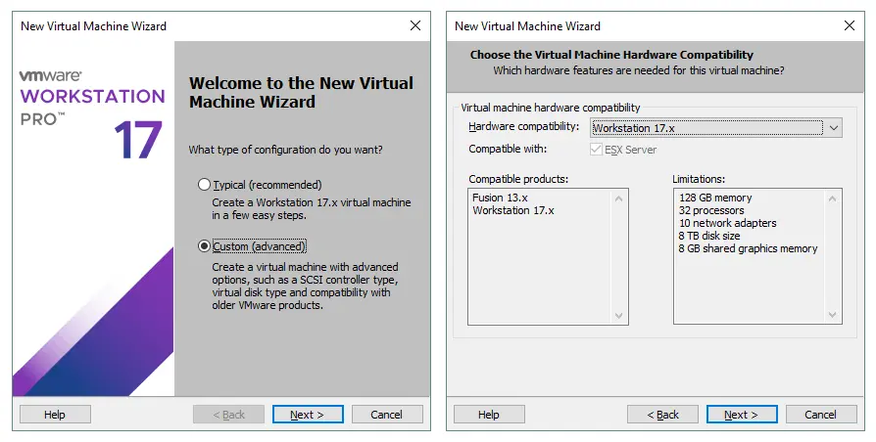Select Workstation 17.x in Compatible products list
Viewport: 876px width, 442px height.
[512, 210]
